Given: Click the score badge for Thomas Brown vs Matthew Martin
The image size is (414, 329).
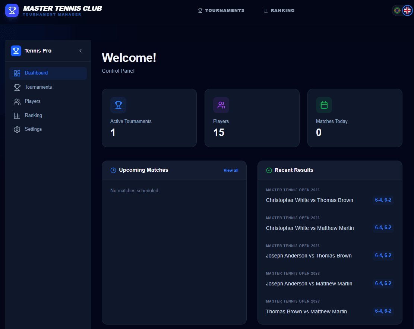Looking at the screenshot, I should tap(383, 311).
